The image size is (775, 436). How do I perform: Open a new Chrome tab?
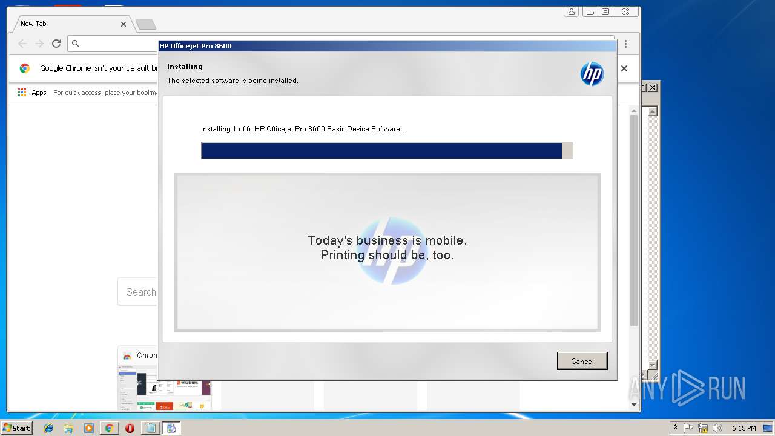145,25
